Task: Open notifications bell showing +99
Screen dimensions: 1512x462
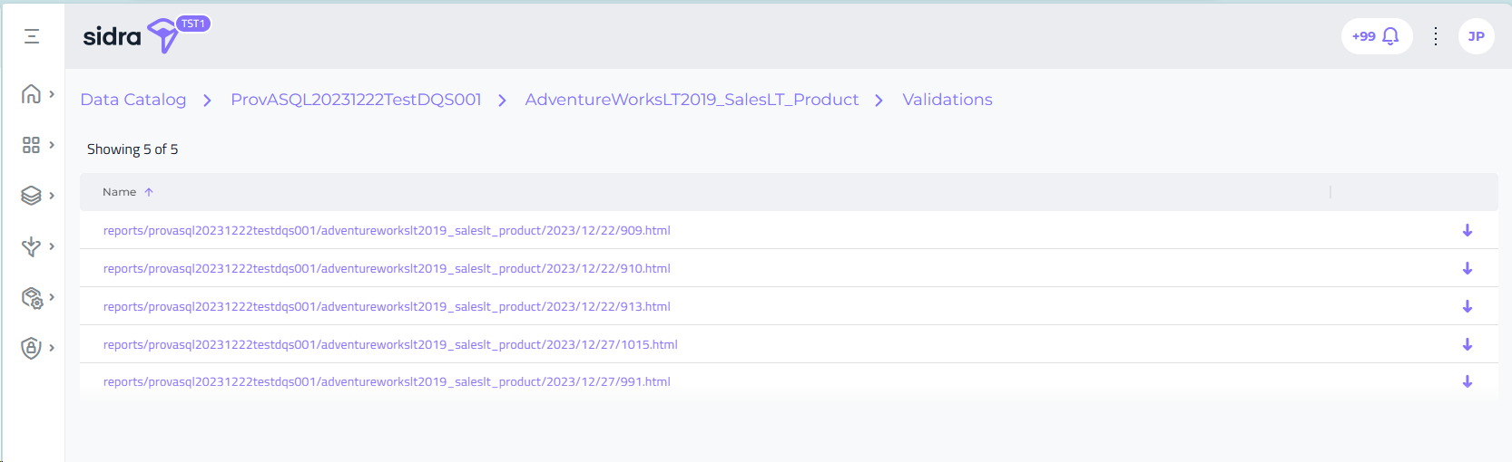Action: pyautogui.click(x=1377, y=36)
